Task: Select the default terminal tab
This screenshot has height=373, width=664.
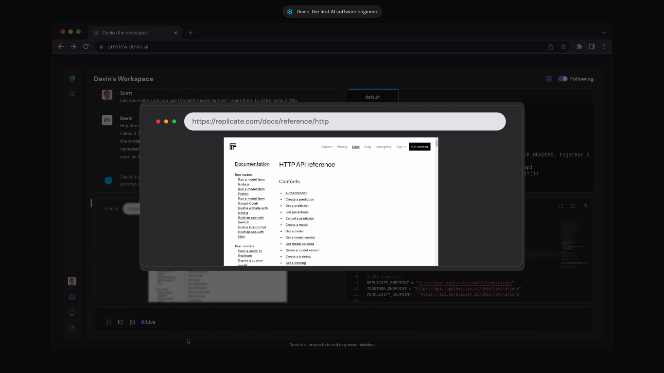Action: (372, 97)
